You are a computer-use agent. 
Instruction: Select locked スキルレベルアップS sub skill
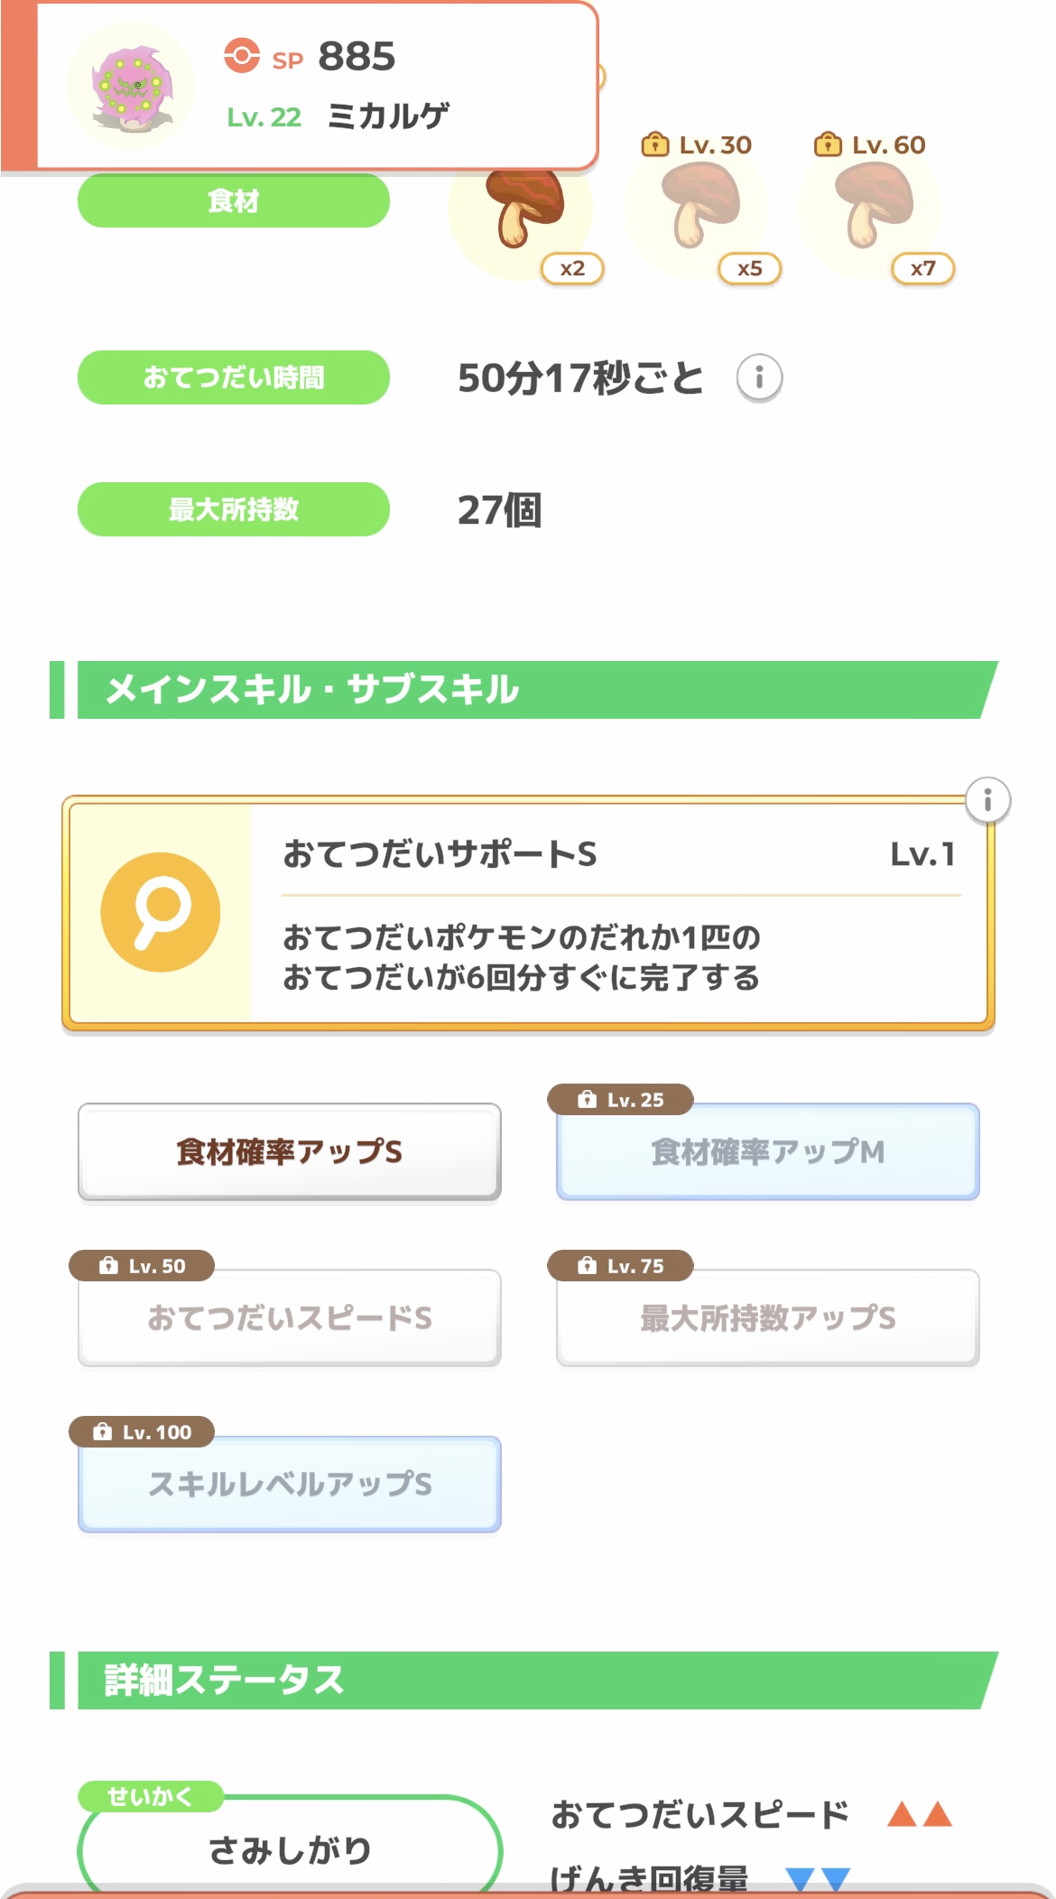point(289,1485)
